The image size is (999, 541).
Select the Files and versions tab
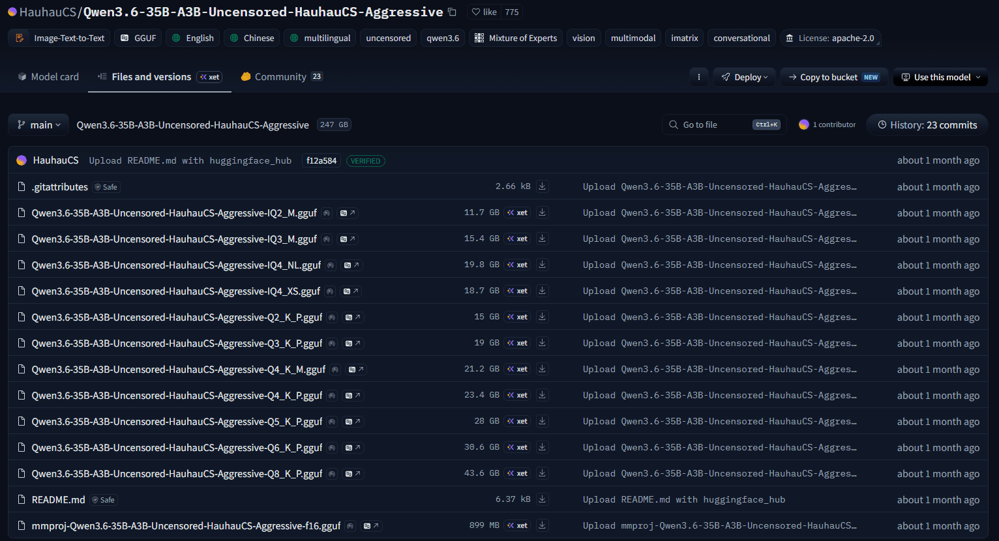[x=160, y=77]
